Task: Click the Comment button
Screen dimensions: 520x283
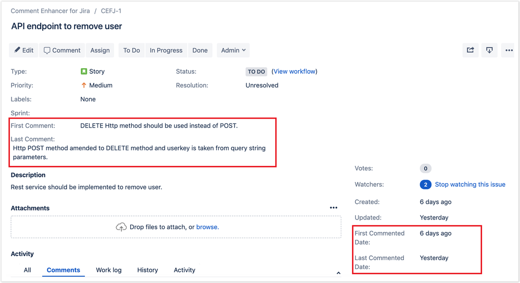Action: pyautogui.click(x=62, y=50)
